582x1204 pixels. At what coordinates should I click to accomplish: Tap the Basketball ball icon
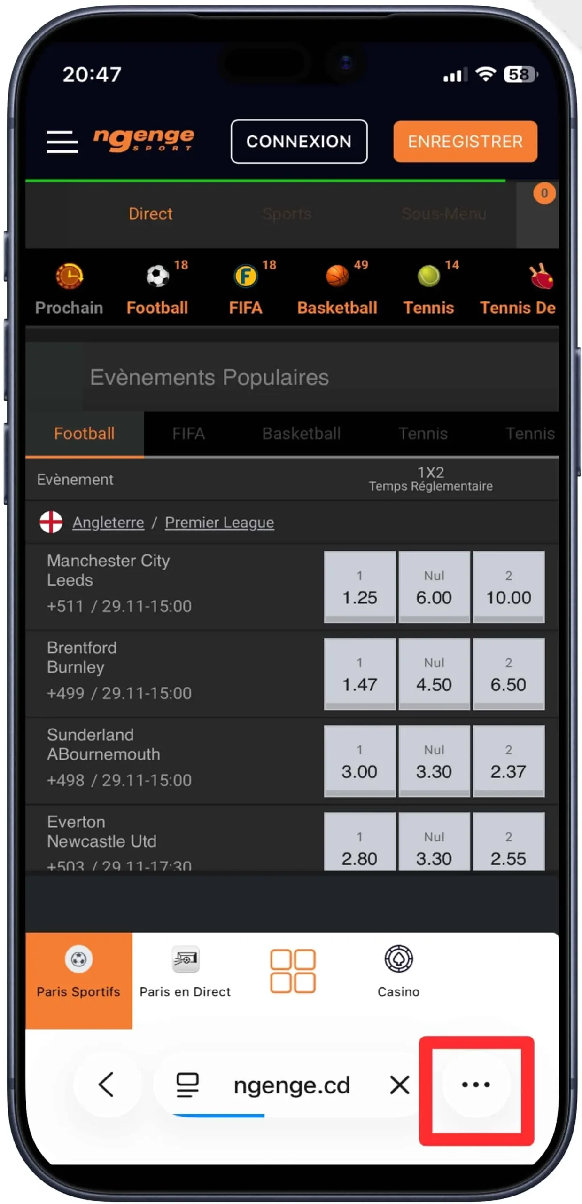pyautogui.click(x=337, y=276)
